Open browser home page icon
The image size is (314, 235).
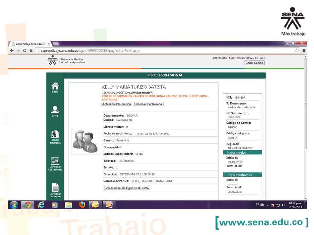[x=31, y=50]
